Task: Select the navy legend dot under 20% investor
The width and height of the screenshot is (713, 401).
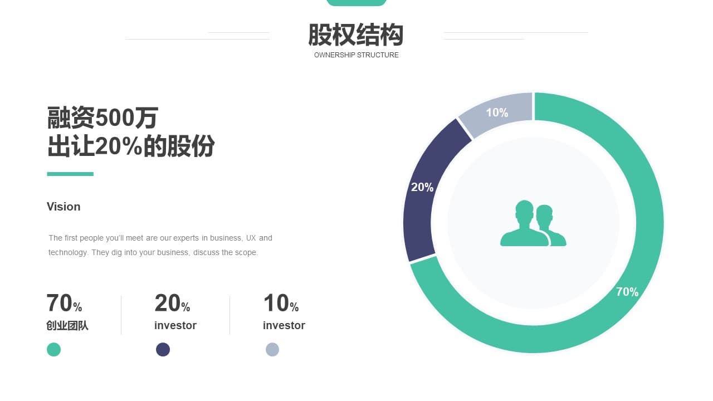Action: [x=163, y=350]
